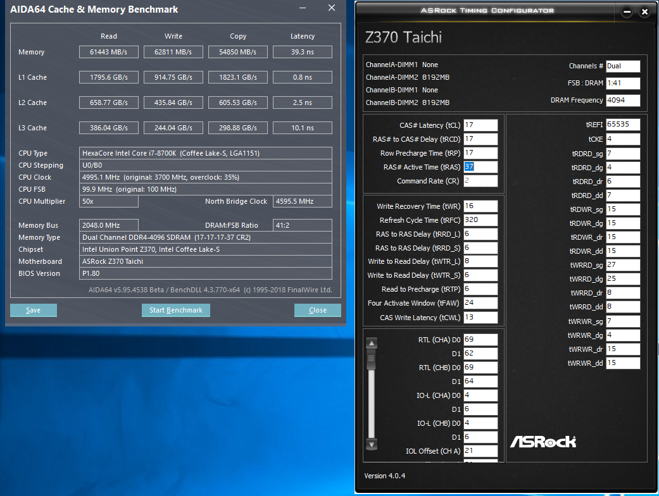Click the Memory Copy result 54850 MB/s
The width and height of the screenshot is (659, 496).
(x=238, y=52)
